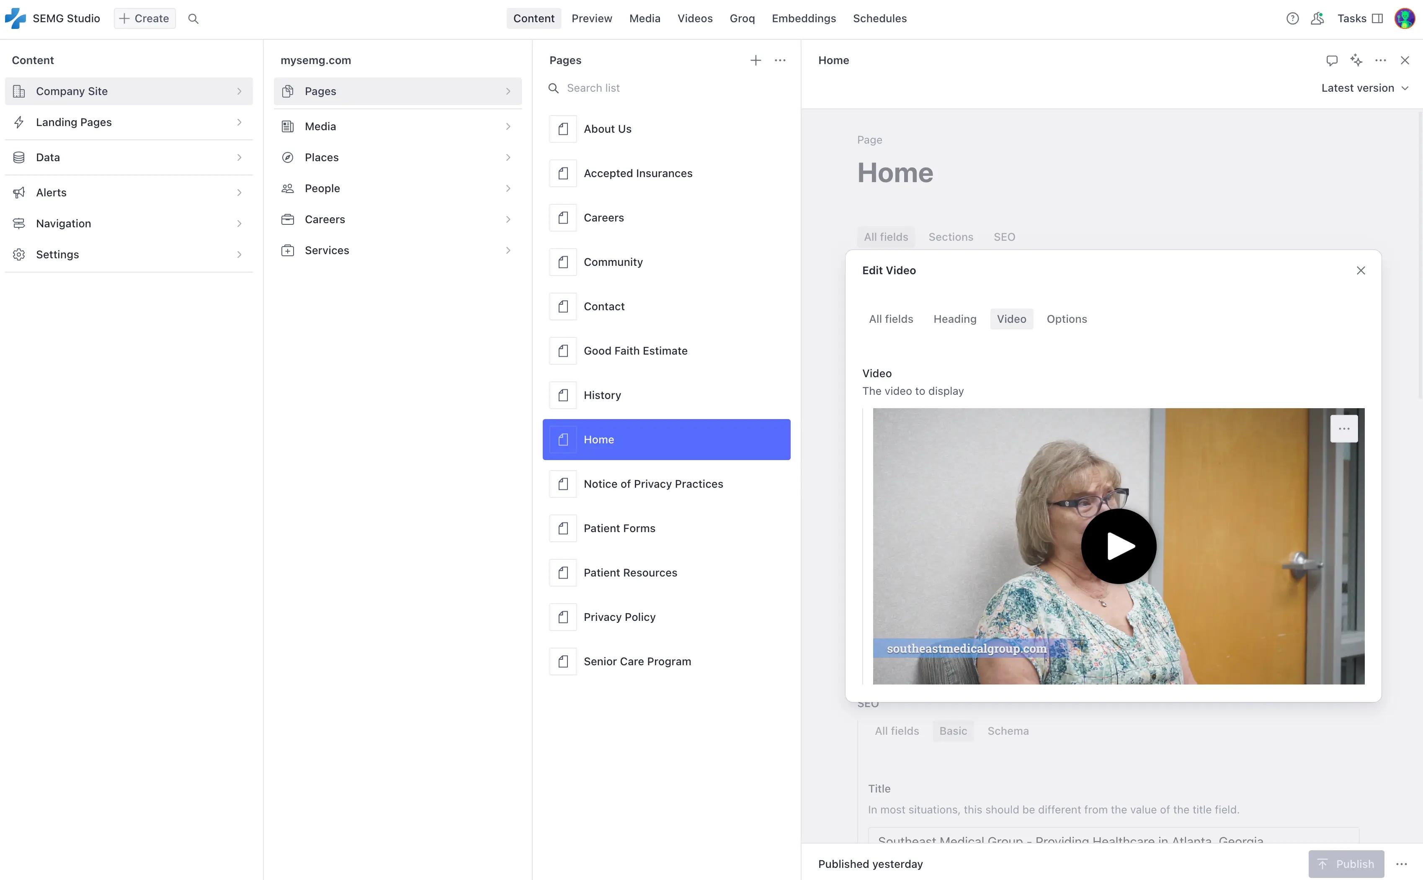
Task: Open the Embeddings top navigation tab
Action: click(x=803, y=18)
